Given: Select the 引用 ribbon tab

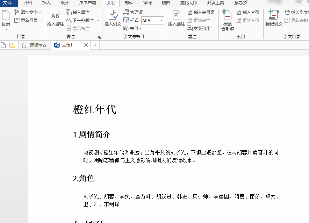Looking at the screenshot, I should click(110, 3).
